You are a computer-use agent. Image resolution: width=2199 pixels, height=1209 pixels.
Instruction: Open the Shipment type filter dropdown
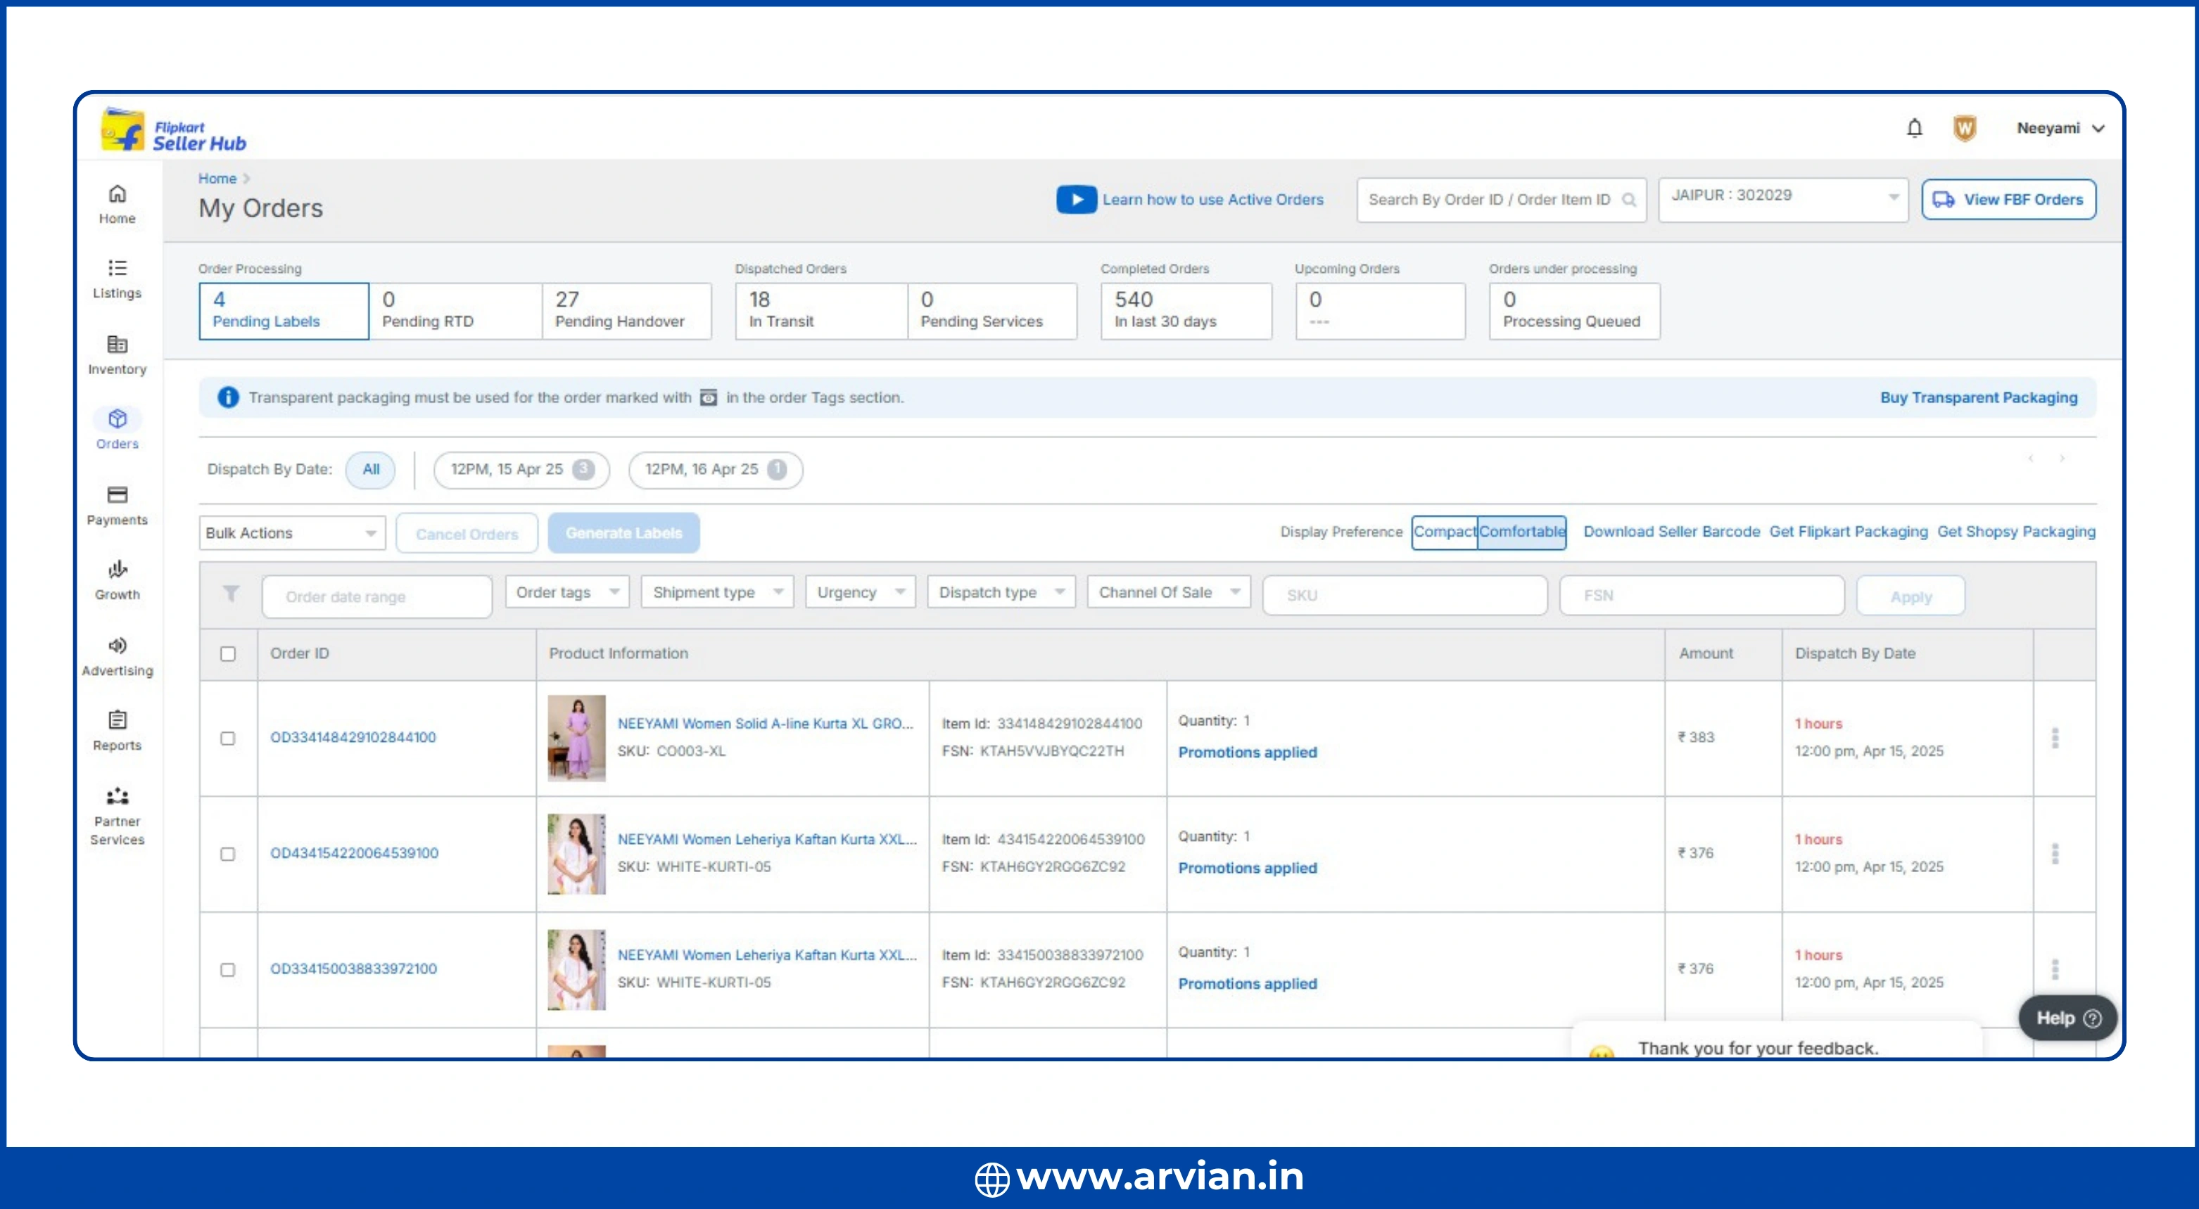[717, 592]
